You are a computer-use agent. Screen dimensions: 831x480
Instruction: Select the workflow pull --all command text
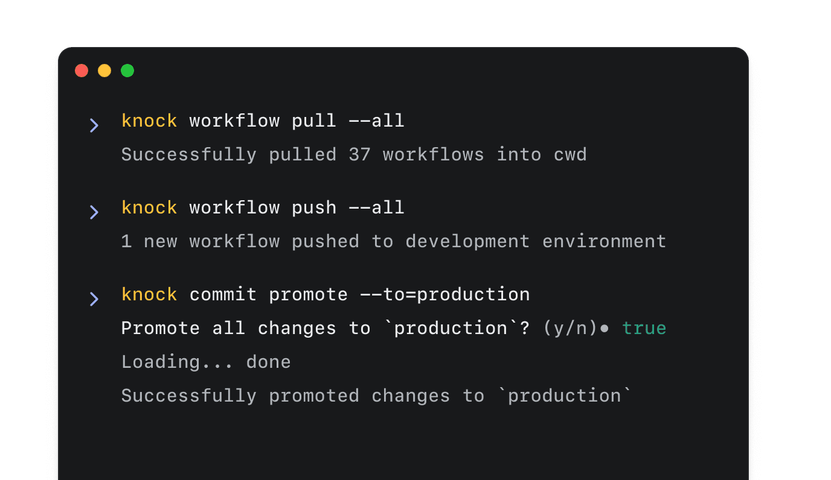click(x=296, y=120)
